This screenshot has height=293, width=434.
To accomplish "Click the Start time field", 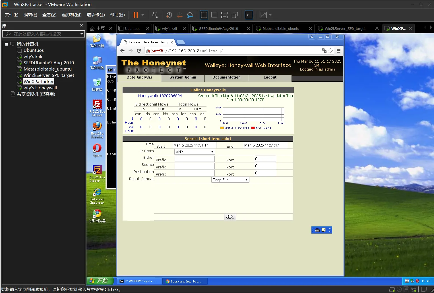I will pyautogui.click(x=195, y=145).
